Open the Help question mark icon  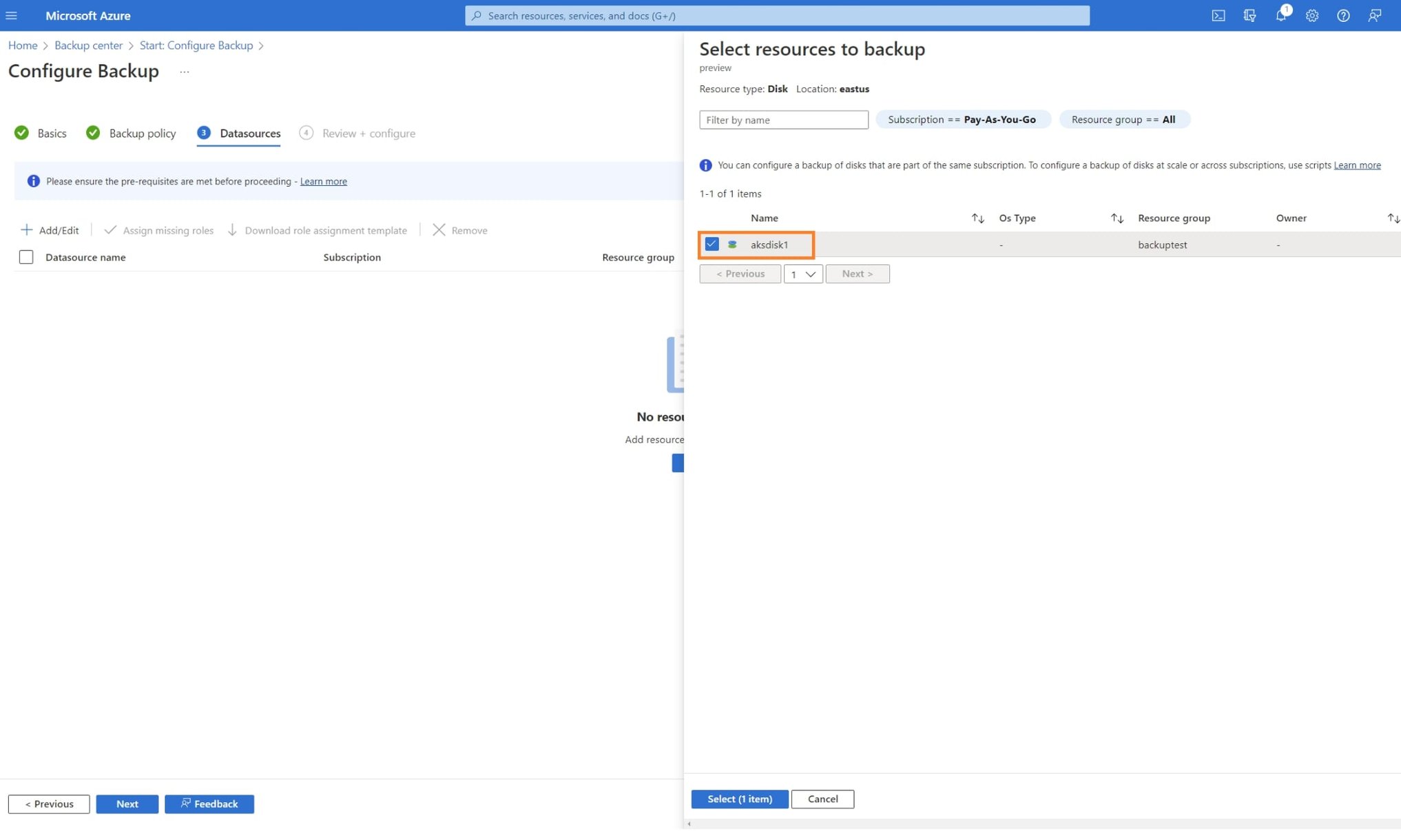pos(1343,15)
